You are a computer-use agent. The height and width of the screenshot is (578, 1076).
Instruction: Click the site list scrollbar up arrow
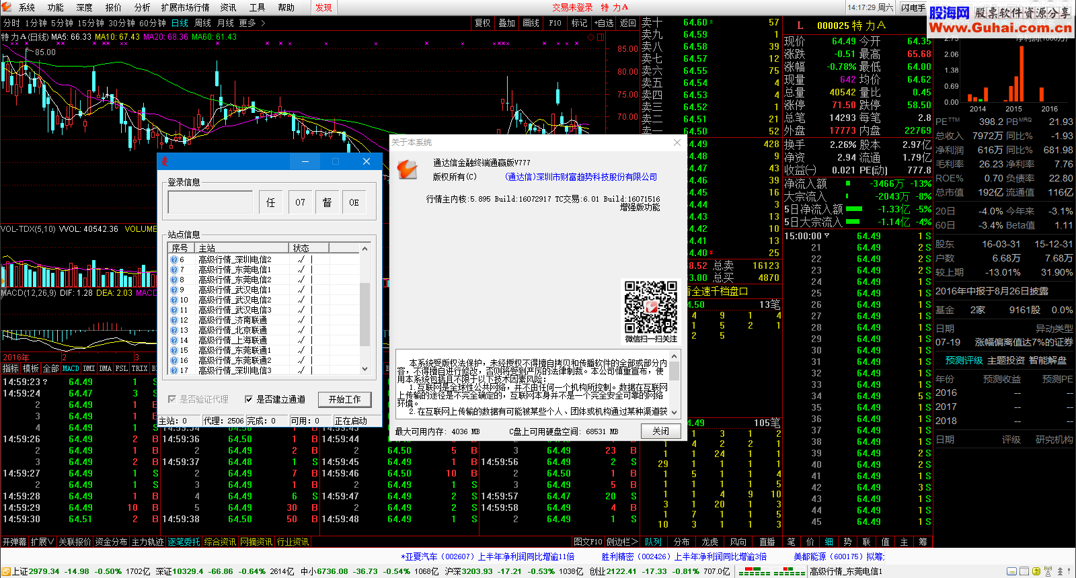click(x=365, y=249)
